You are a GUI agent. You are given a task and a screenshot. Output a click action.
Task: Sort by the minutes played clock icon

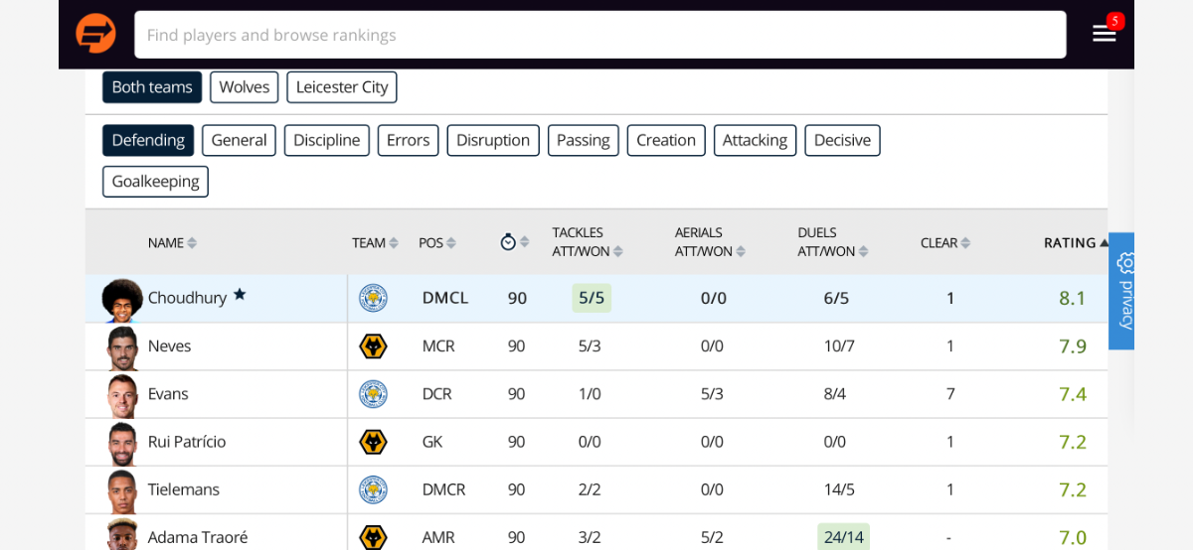(x=508, y=242)
